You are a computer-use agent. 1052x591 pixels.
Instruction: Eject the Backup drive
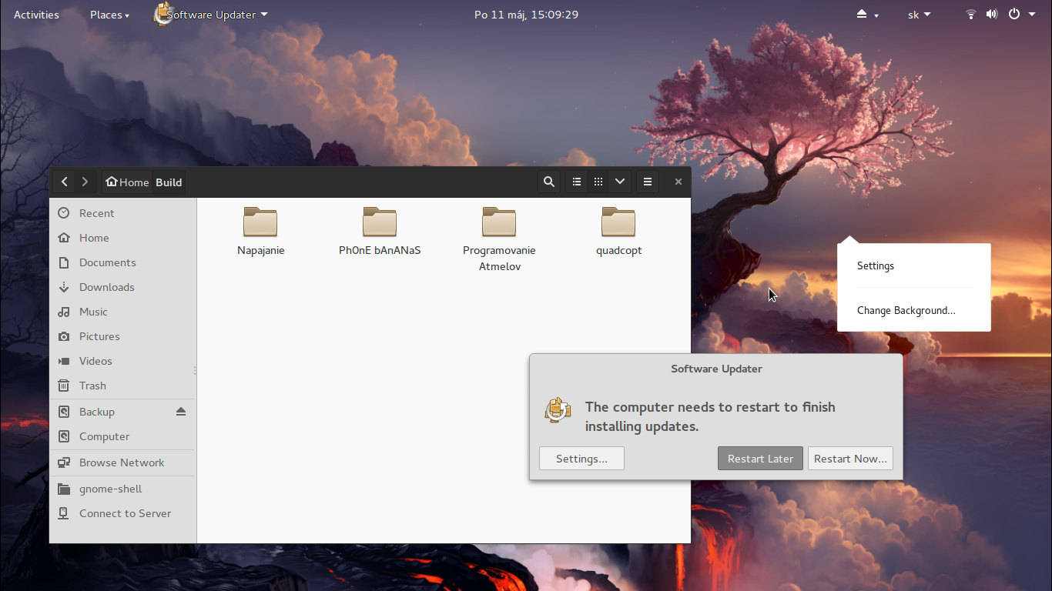tap(181, 412)
